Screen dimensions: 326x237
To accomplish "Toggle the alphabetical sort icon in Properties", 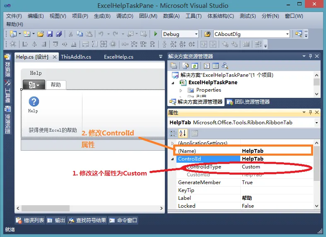I will pos(183,133).
